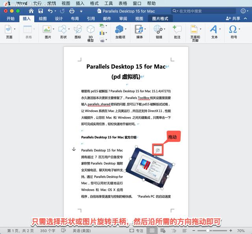This screenshot has height=234, width=252.
Task: Save the document with the floppy disk icon
Action: click(x=41, y=11)
